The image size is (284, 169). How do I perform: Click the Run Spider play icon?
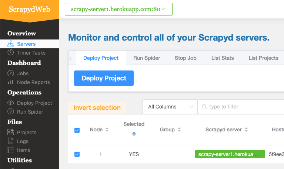click(x=10, y=112)
